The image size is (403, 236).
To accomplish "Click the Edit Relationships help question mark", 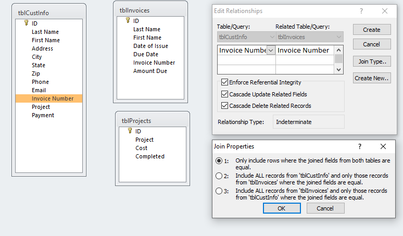I will click(x=361, y=11).
